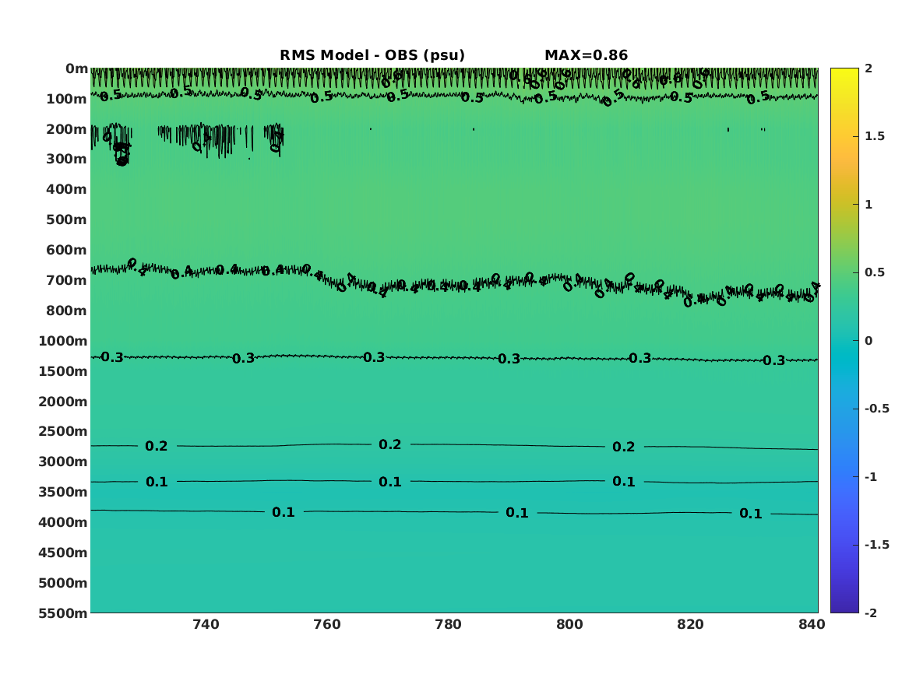Click the x-axis tick label '820'

coord(690,624)
